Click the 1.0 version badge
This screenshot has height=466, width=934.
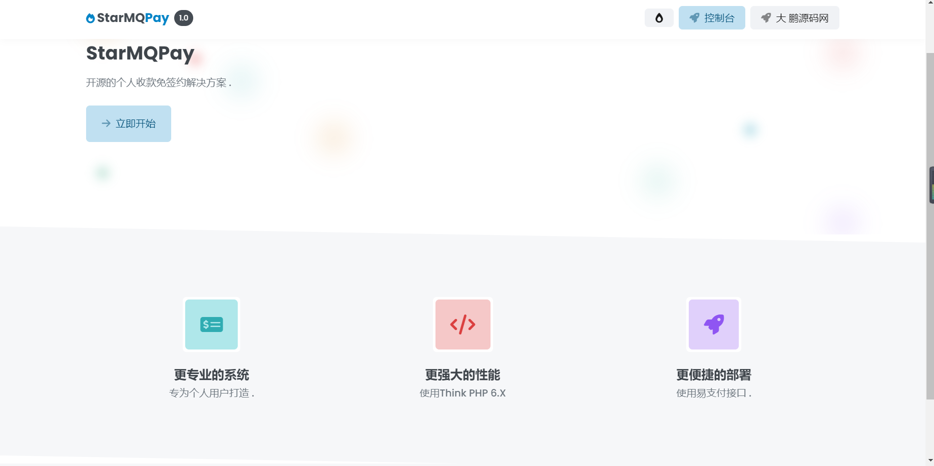click(x=183, y=18)
